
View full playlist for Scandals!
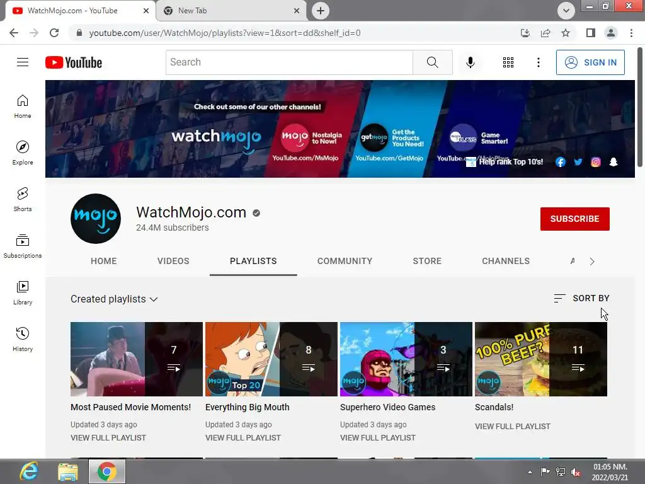click(513, 427)
